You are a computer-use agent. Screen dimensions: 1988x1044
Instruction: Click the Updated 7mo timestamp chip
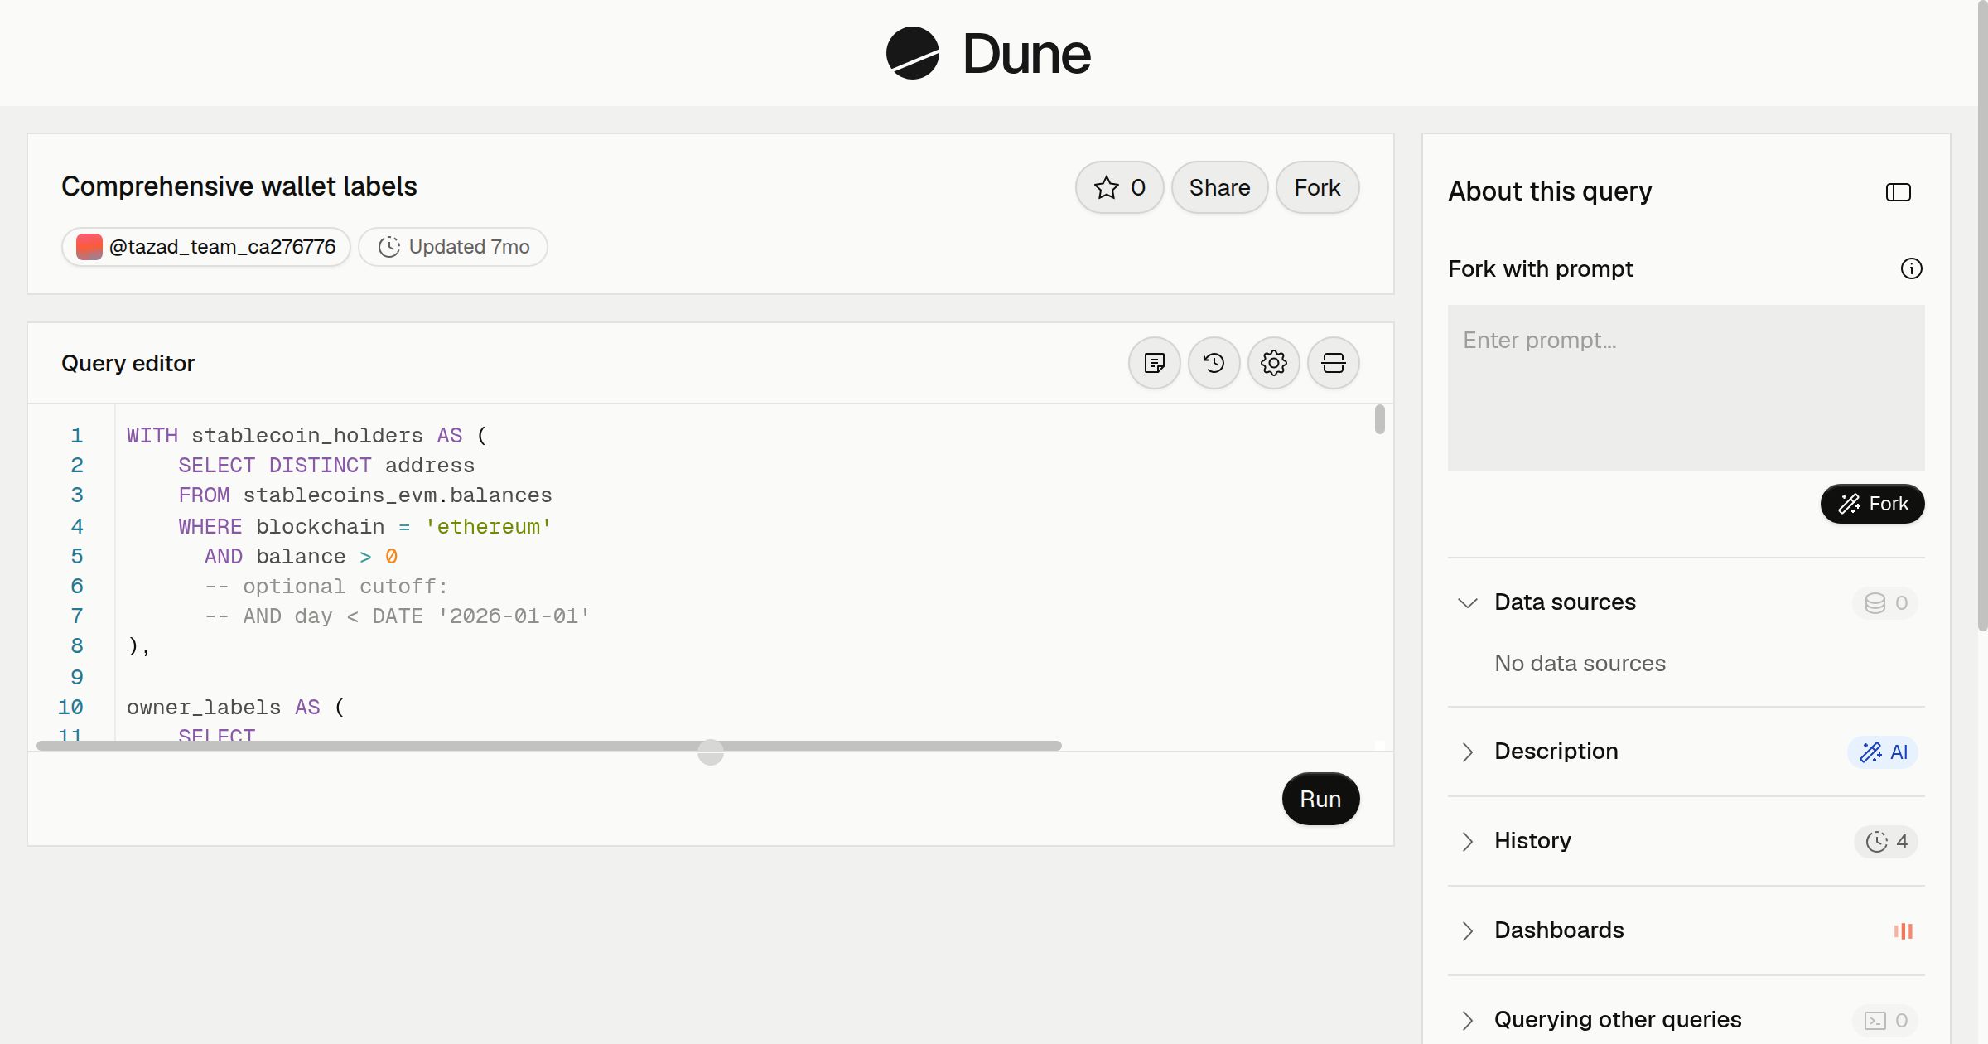452,247
